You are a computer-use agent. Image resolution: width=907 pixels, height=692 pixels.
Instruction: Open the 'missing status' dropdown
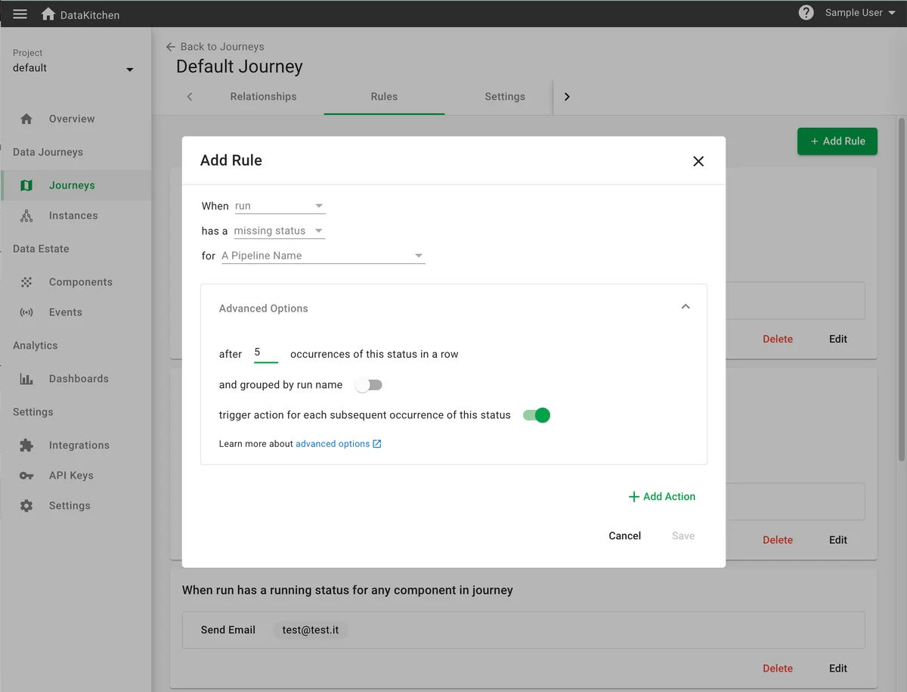(x=279, y=230)
